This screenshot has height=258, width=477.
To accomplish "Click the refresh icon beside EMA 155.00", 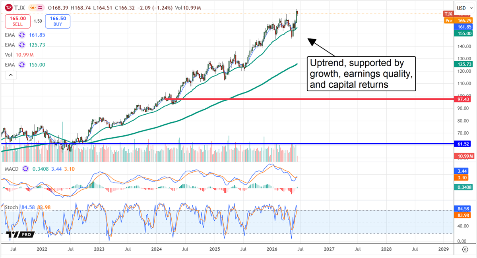I will (22, 65).
